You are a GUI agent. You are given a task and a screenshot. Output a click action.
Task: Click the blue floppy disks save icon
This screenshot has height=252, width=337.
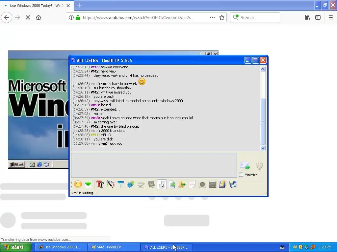[x=233, y=184]
